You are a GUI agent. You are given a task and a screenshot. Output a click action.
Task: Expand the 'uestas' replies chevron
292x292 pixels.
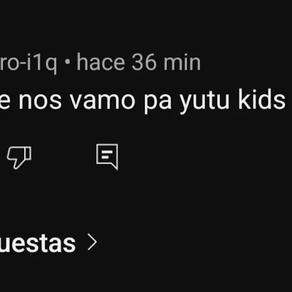(x=92, y=242)
